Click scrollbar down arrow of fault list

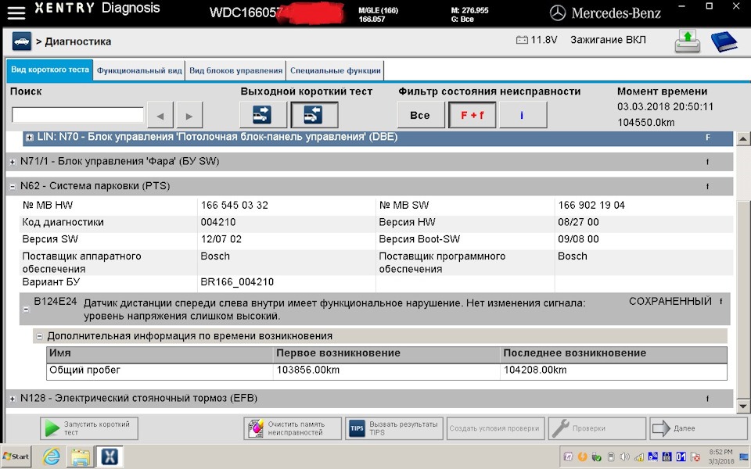coord(743,406)
